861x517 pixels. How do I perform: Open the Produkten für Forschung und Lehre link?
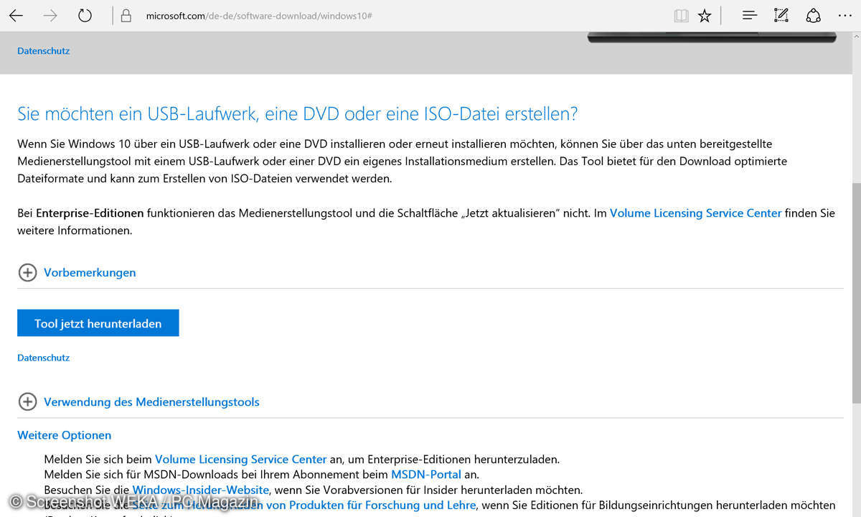click(x=304, y=505)
